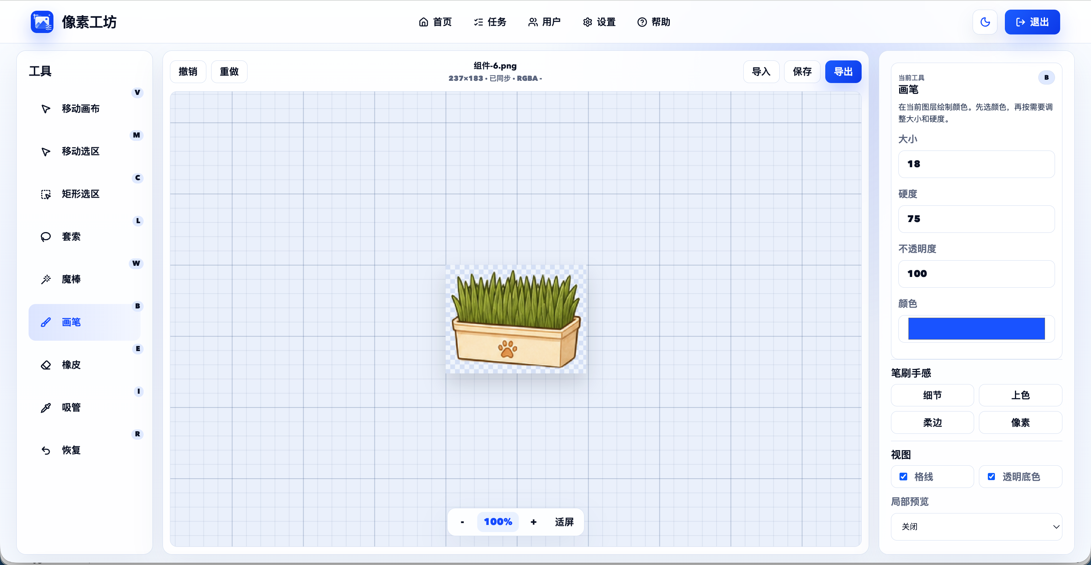Viewport: 1091px width, 565px height.
Task: Toggle dark mode moon icon
Action: point(985,22)
